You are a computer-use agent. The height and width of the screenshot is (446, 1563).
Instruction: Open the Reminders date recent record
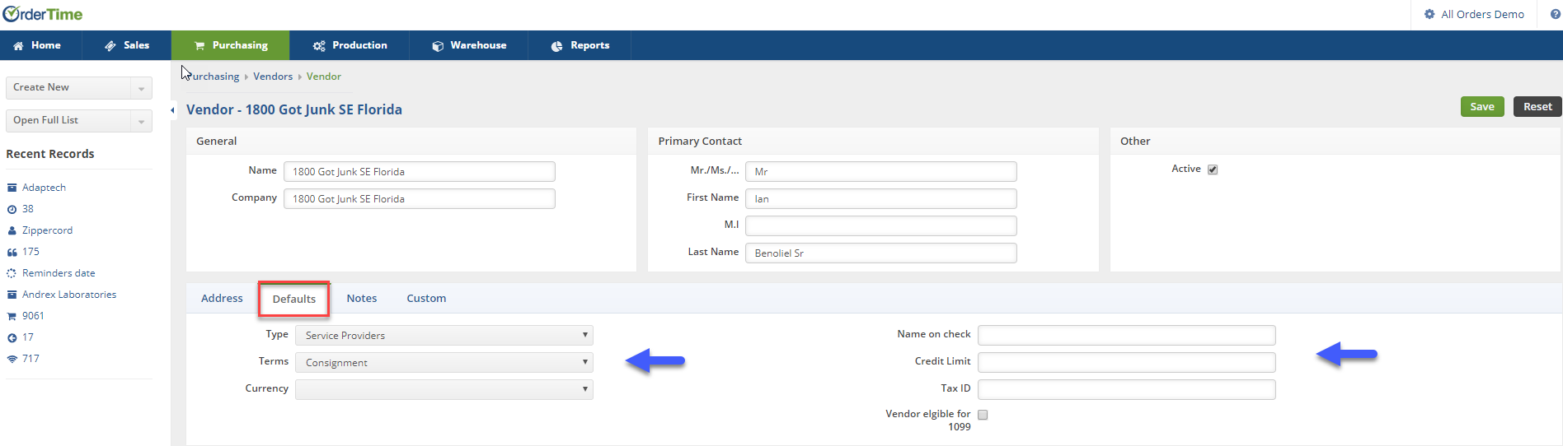click(x=59, y=273)
